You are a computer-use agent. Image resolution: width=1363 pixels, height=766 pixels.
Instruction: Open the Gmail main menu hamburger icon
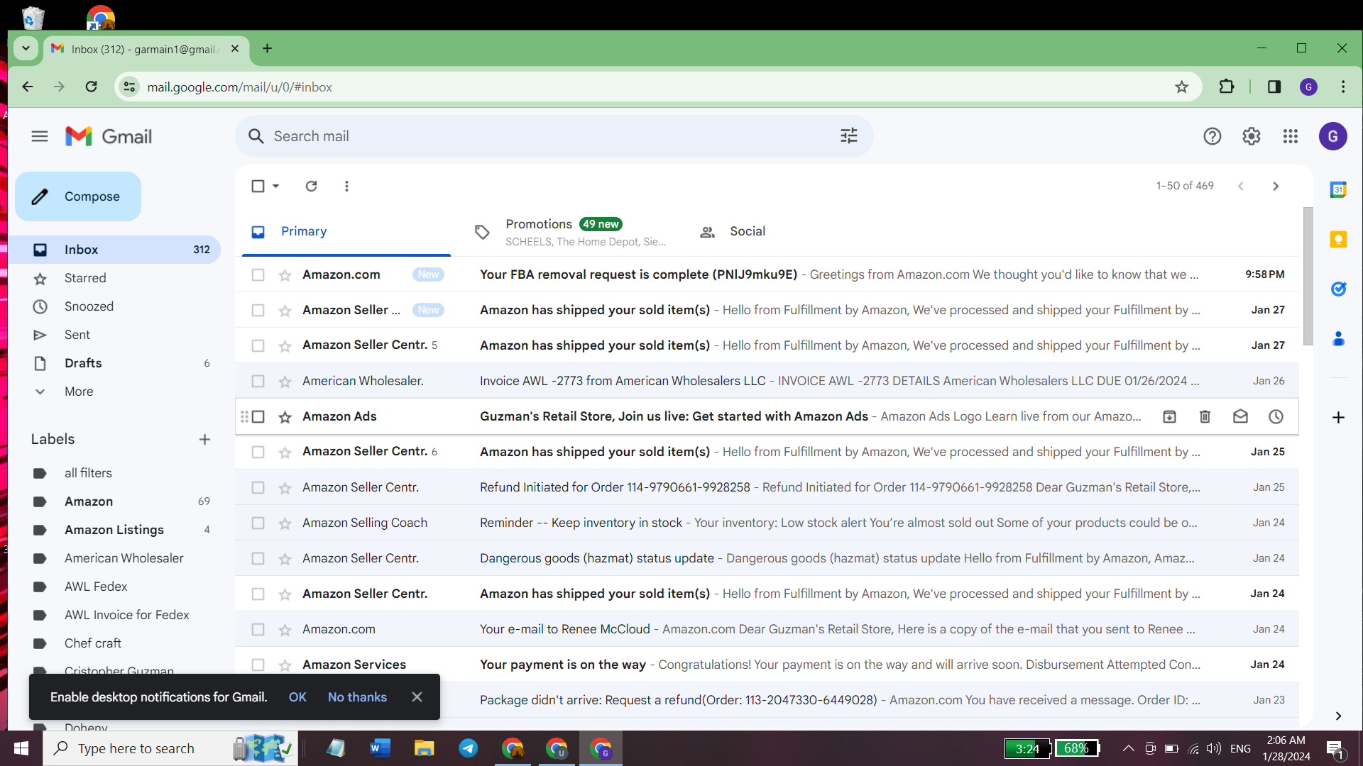40,136
